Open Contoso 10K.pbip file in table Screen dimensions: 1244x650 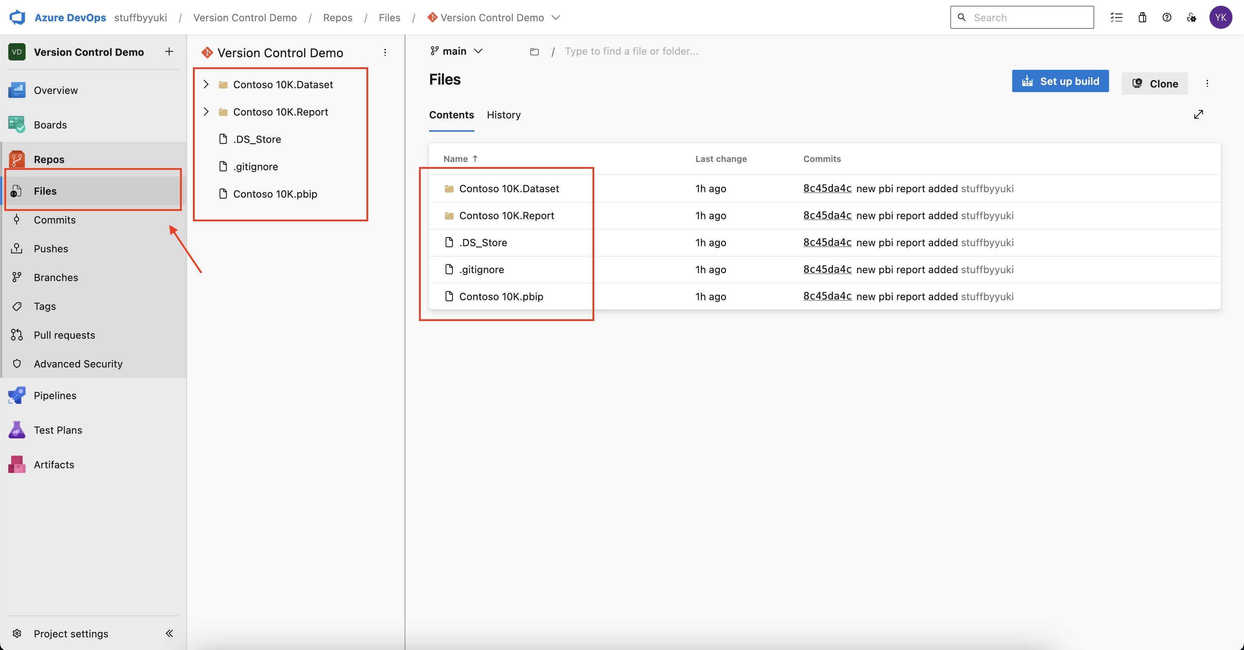501,297
